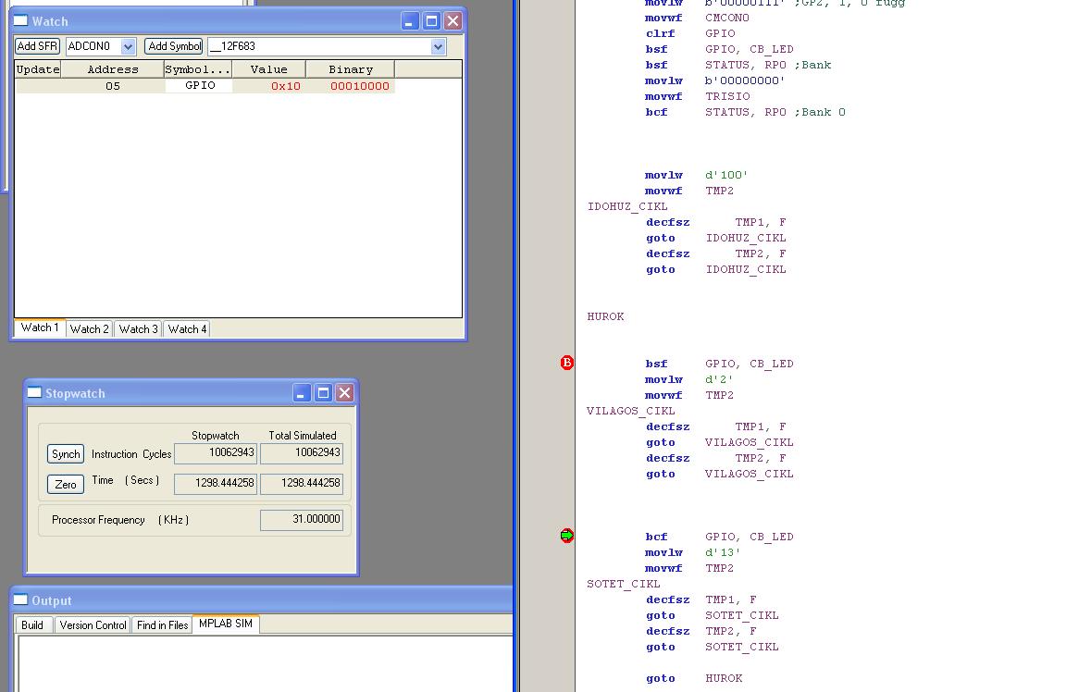Image resolution: width=1091 pixels, height=692 pixels.
Task: Click the 'goto HUROK' code line
Action: click(694, 678)
